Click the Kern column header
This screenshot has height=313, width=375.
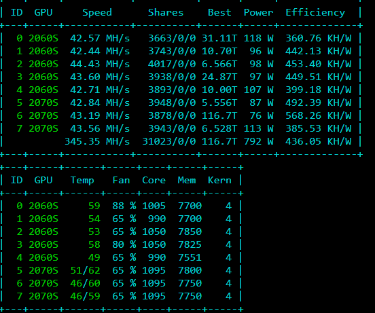click(x=219, y=181)
